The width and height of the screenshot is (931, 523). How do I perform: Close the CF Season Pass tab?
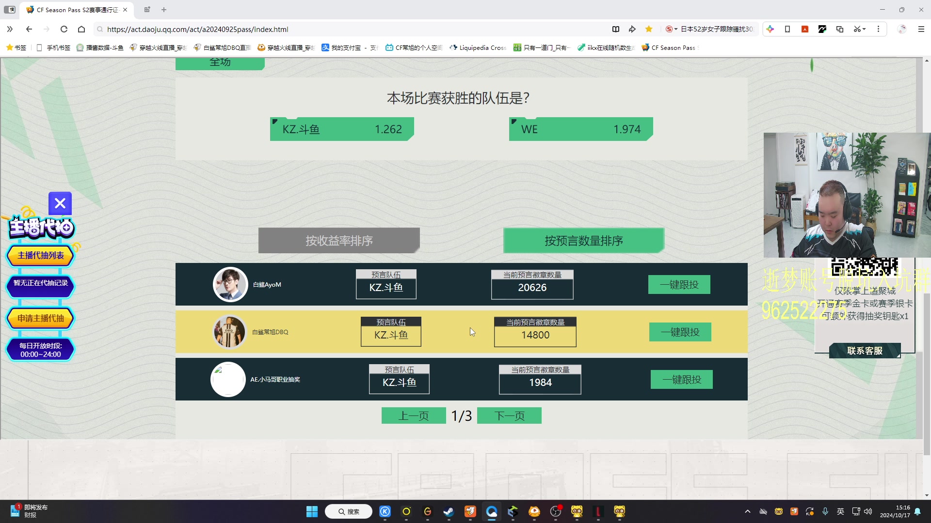[125, 10]
